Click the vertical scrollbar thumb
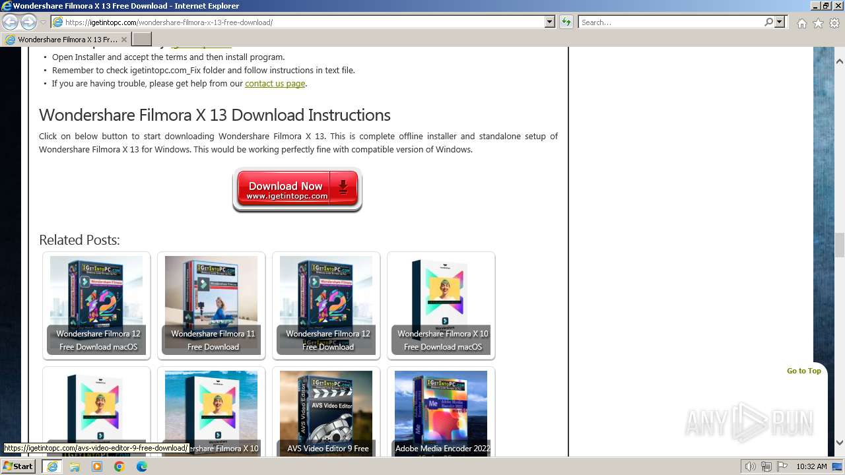This screenshot has height=475, width=845. tap(840, 245)
